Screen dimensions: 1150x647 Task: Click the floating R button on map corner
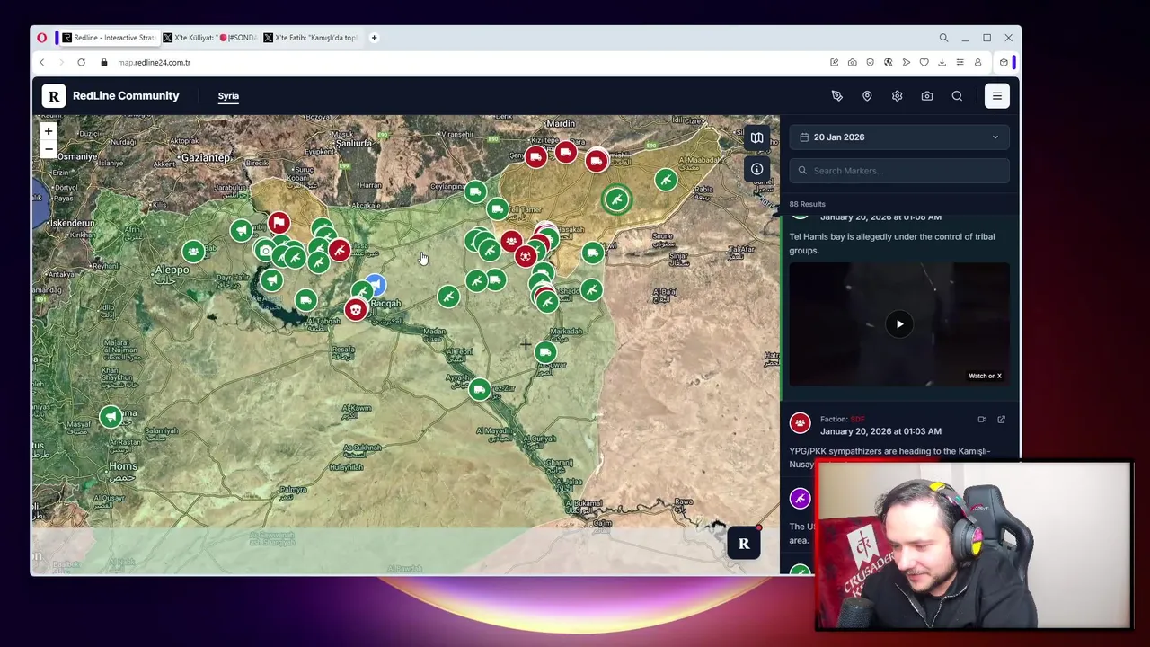744,544
